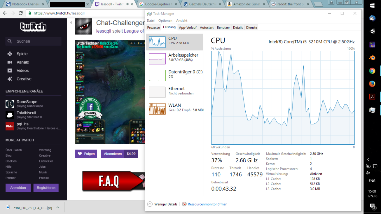Open the Über Twitch footer link
The height and width of the screenshot is (214, 381).
click(14, 150)
